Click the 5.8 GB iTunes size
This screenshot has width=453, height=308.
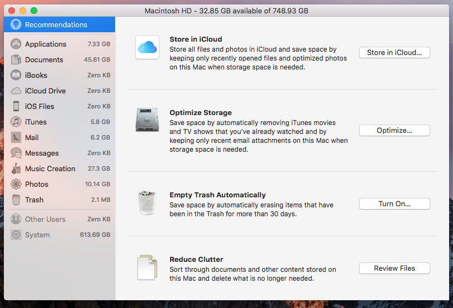coord(100,122)
